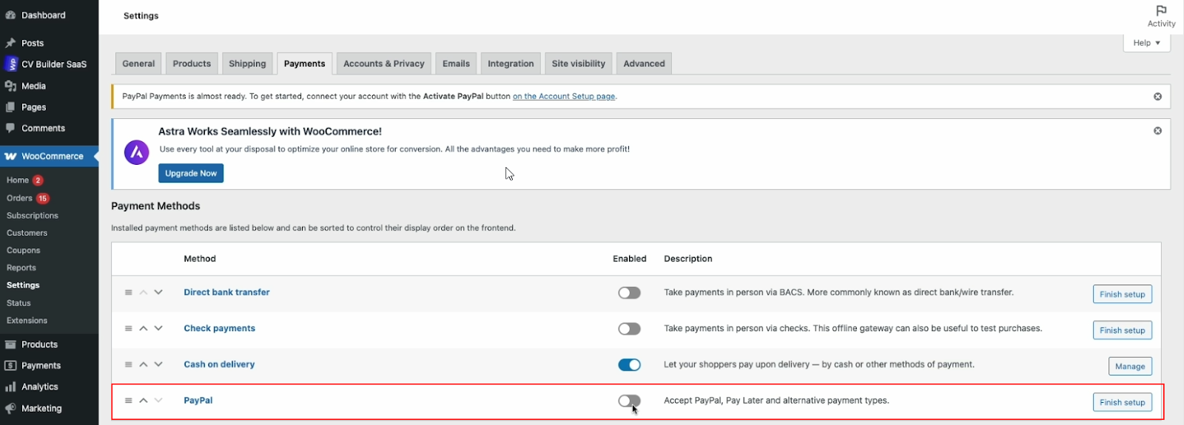
Task: Disable Cash on delivery toggle
Action: tap(630, 365)
